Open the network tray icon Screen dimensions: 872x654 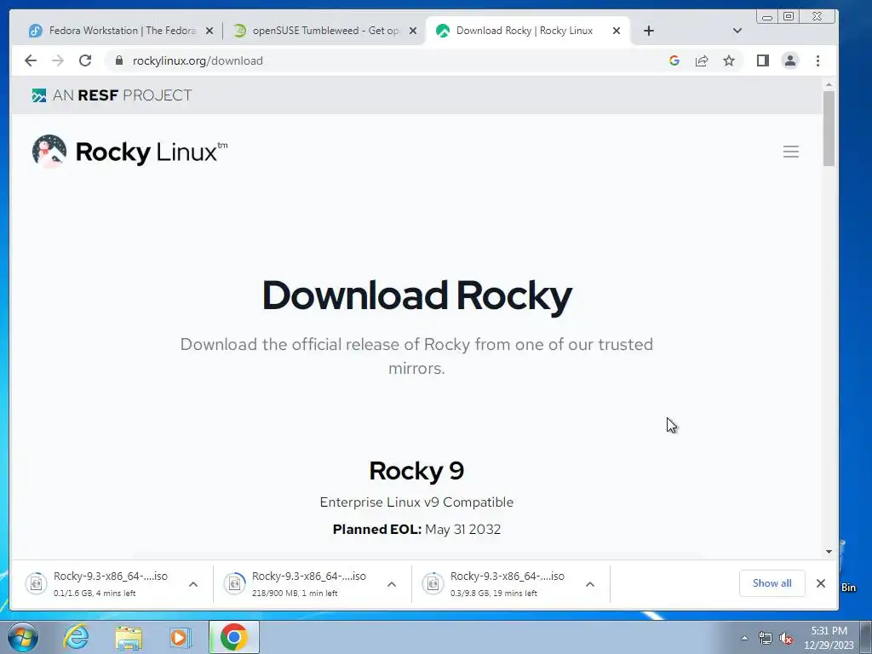766,639
